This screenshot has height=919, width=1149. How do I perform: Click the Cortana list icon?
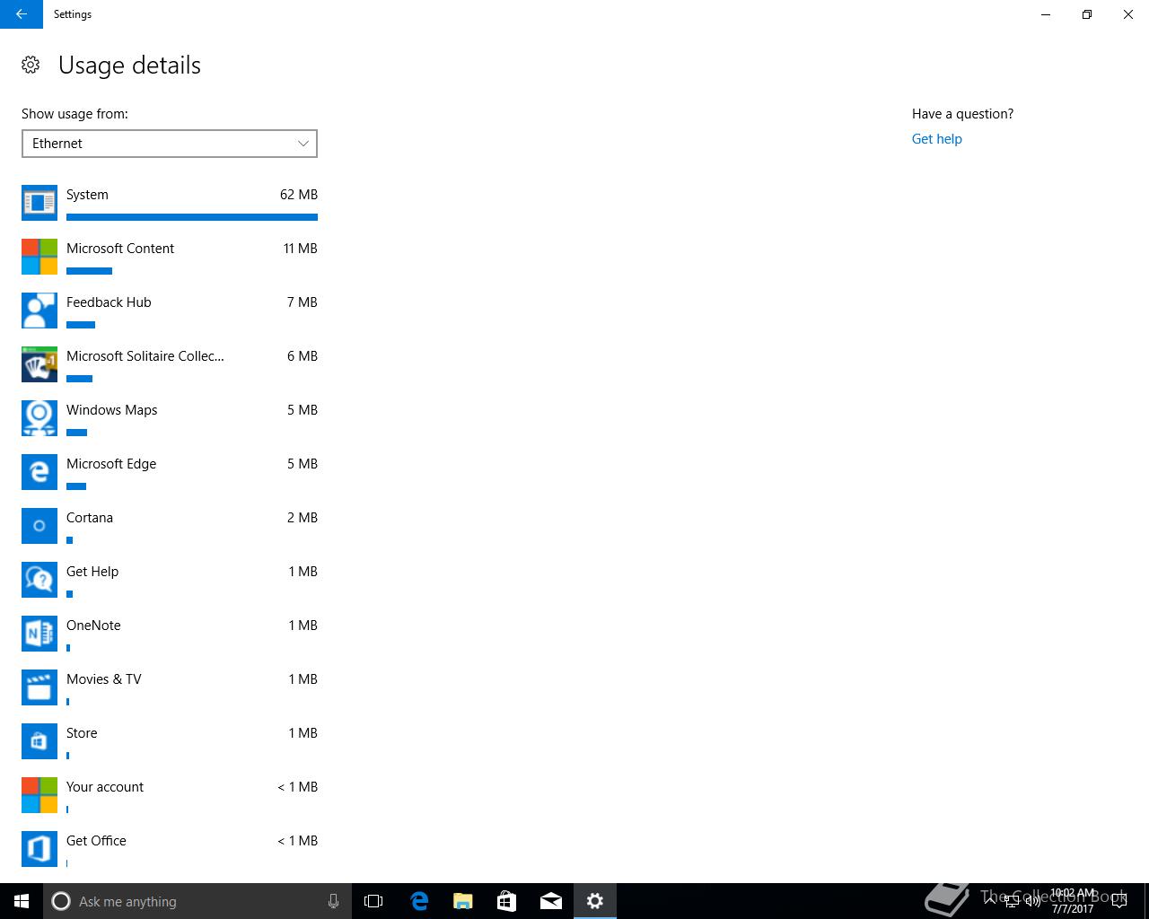pos(39,526)
